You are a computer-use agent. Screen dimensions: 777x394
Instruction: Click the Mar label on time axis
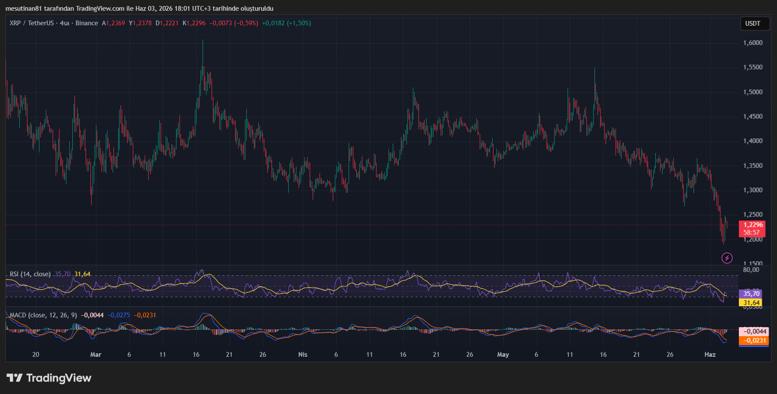[x=96, y=355]
